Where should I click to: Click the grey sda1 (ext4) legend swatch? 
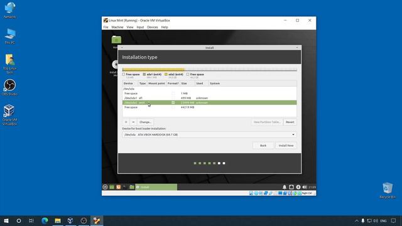pyautogui.click(x=144, y=74)
